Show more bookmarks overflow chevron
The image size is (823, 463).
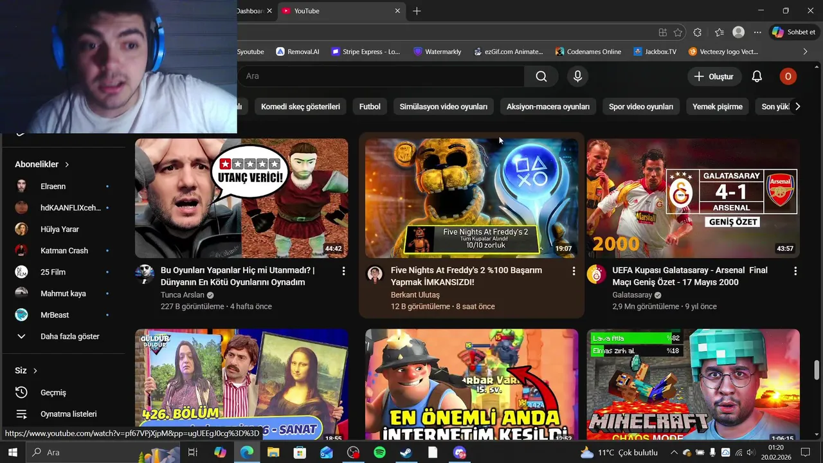point(805,51)
